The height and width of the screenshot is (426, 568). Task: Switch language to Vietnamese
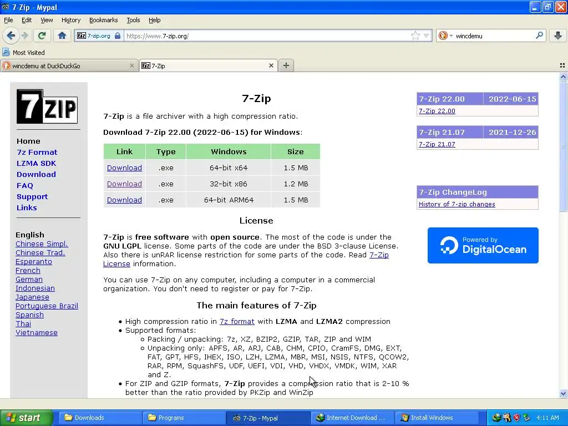(36, 333)
